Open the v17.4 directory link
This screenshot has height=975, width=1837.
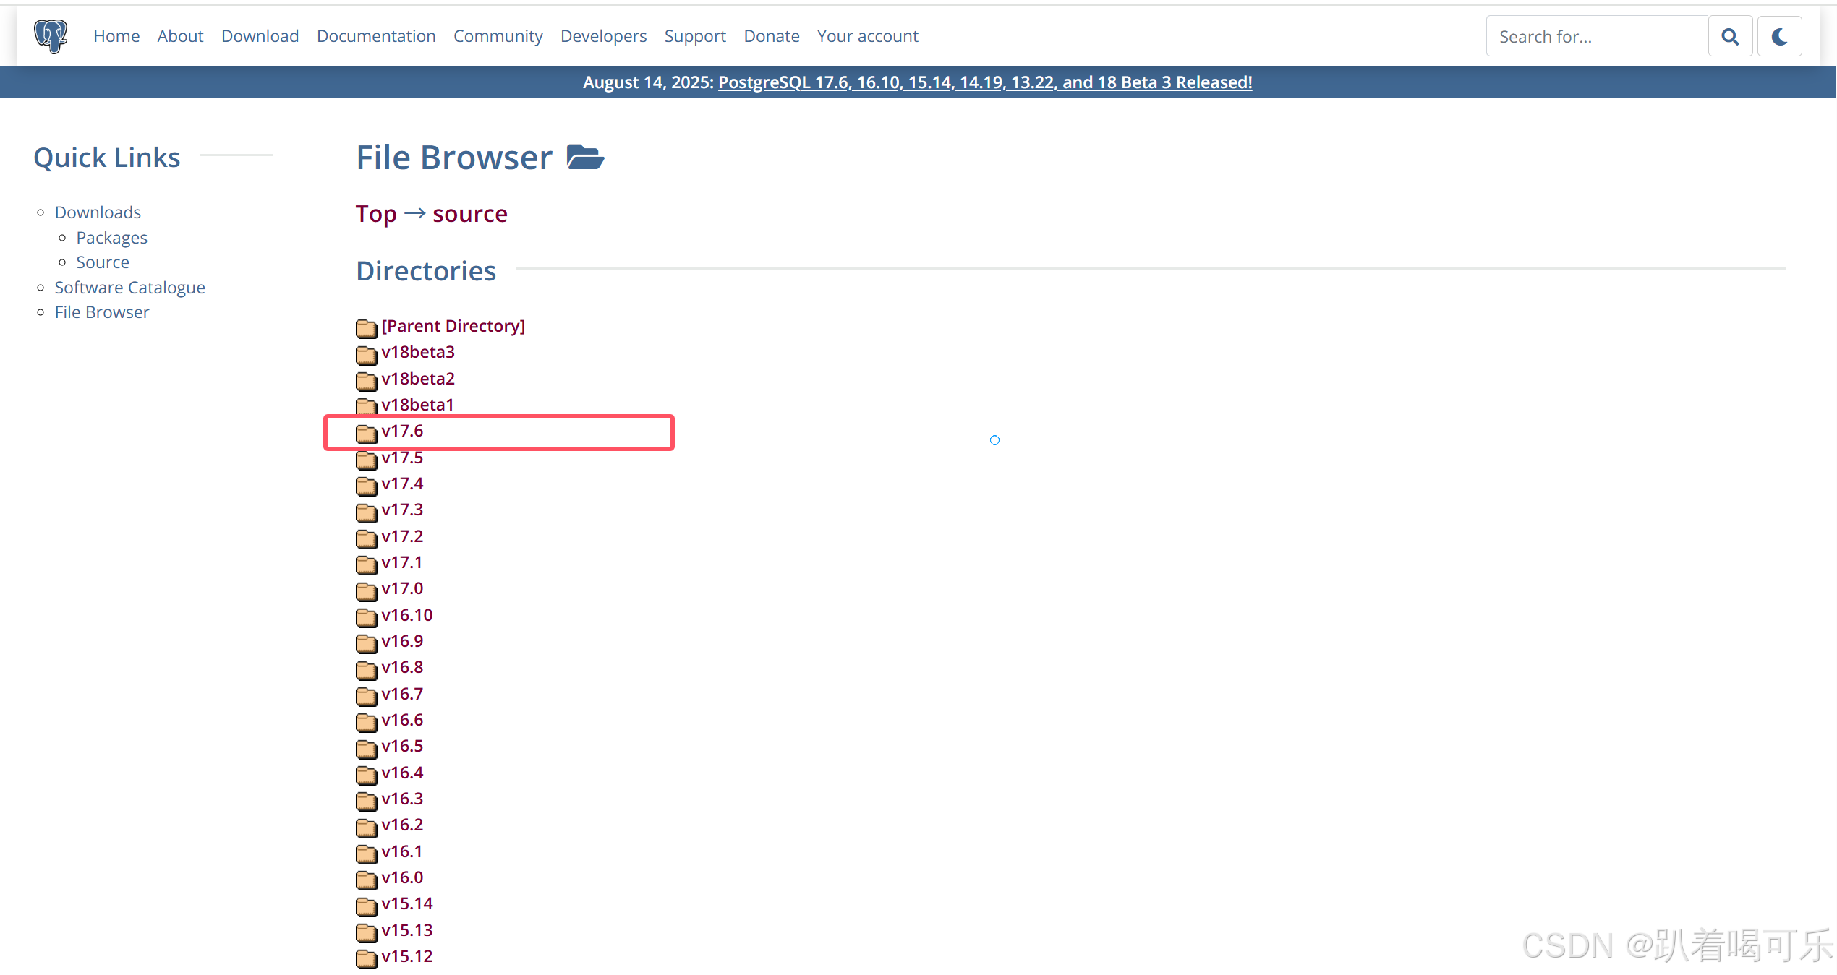[403, 484]
